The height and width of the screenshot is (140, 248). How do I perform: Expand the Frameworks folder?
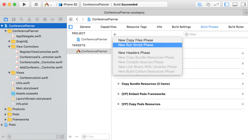(5, 119)
